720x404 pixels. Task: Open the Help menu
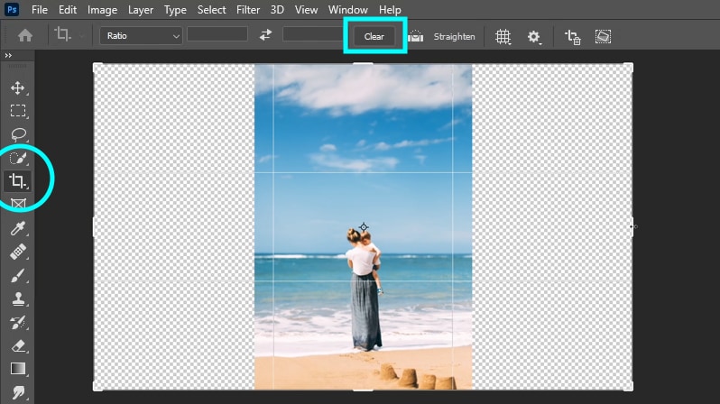pos(390,10)
